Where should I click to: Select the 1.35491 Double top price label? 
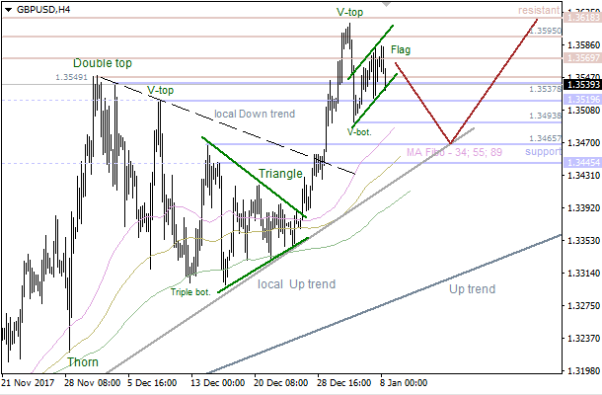[x=74, y=76]
